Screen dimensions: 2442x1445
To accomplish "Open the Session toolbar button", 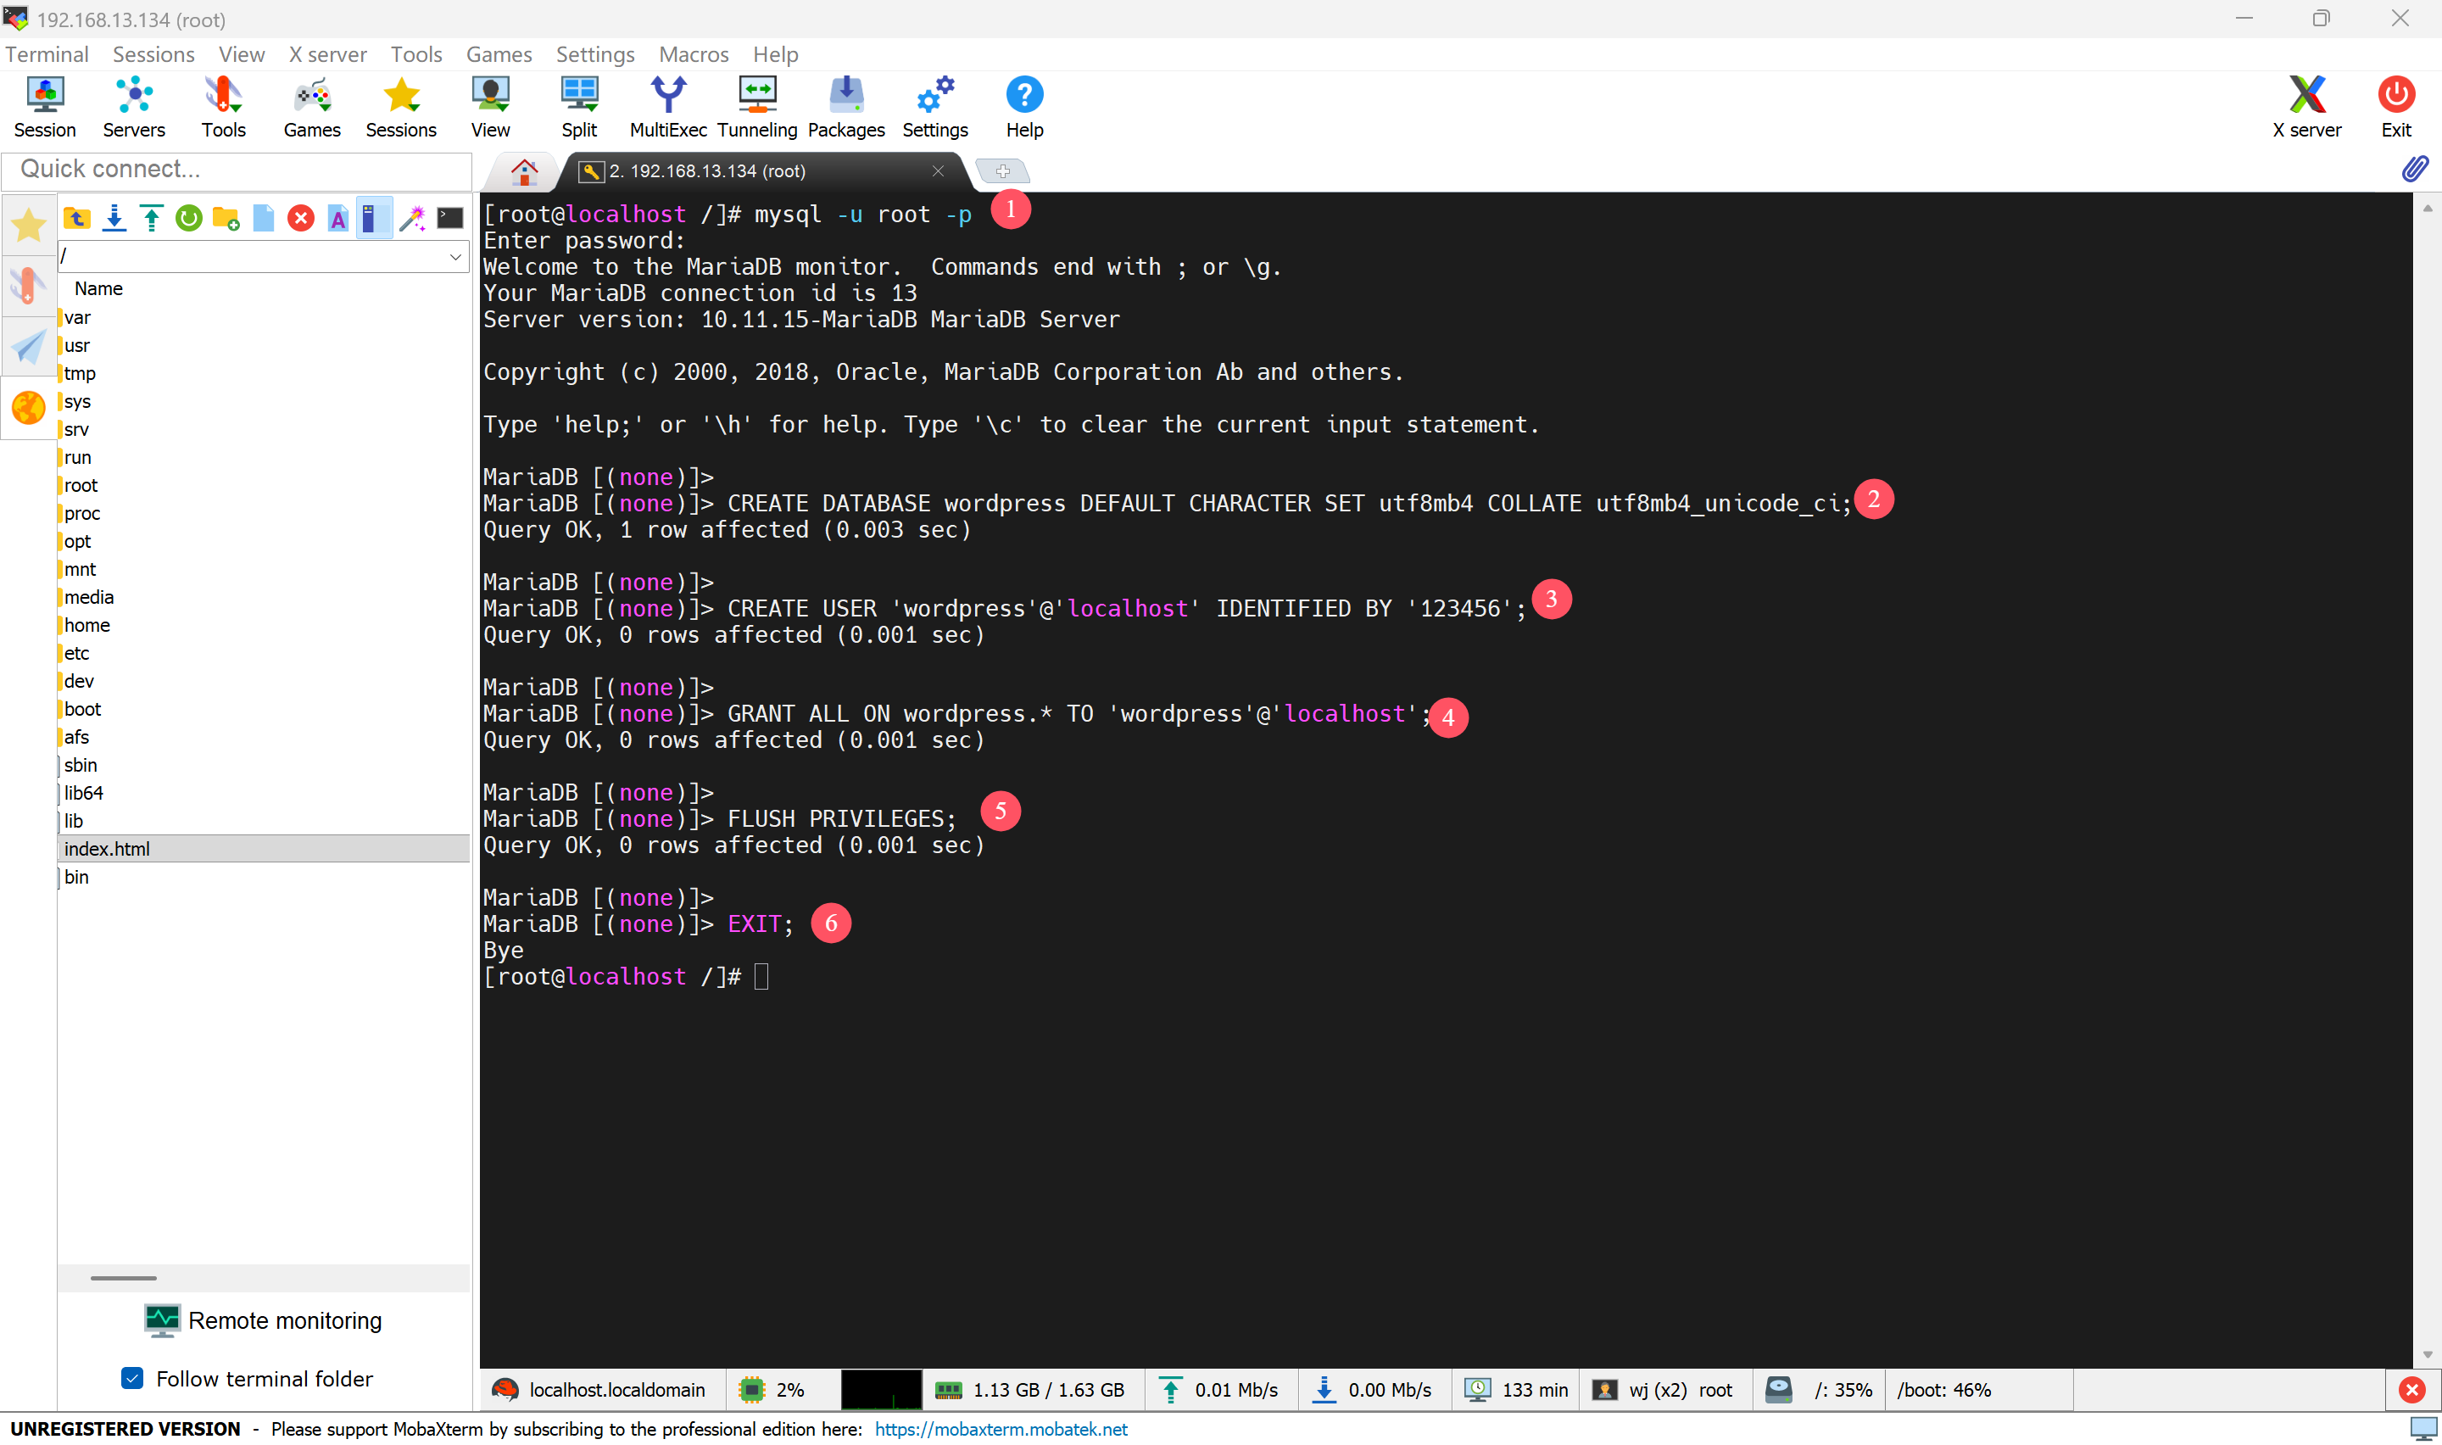I will coord(45,107).
